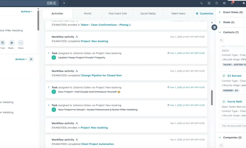Click the Contacts search magnifier icon
The height and width of the screenshot is (148, 246).
tap(221, 40)
